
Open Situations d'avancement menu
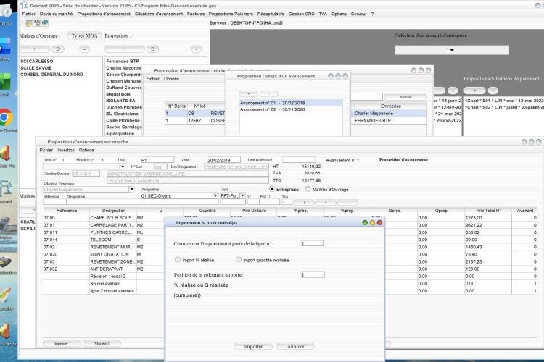(159, 14)
